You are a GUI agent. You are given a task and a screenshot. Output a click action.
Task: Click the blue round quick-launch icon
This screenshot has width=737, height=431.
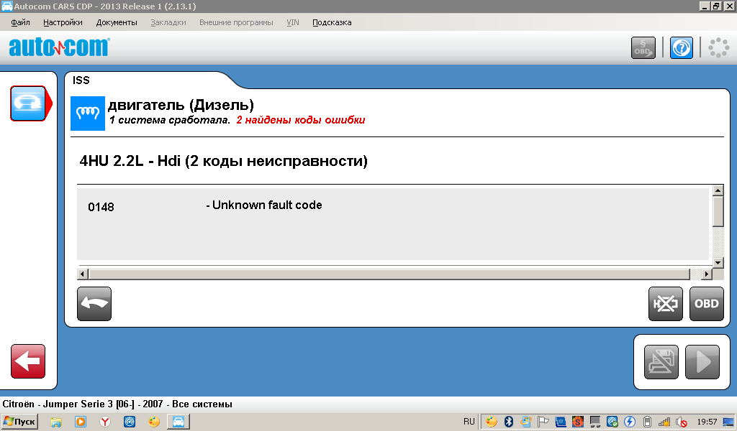(130, 422)
